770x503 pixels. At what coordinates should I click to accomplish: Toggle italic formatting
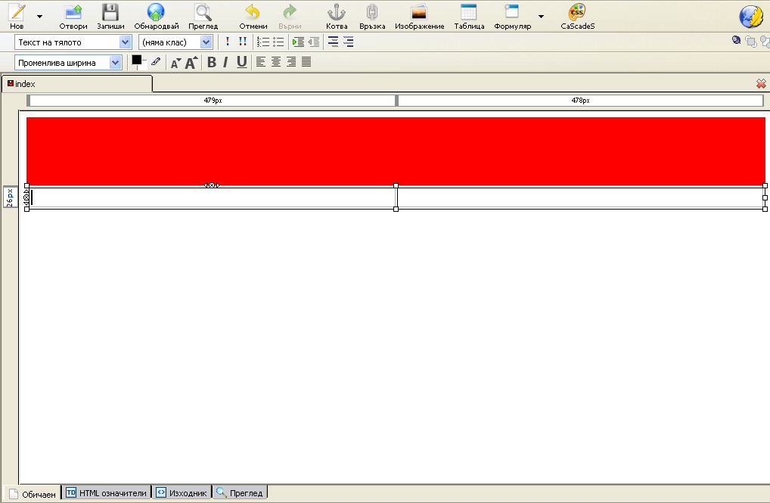point(225,62)
